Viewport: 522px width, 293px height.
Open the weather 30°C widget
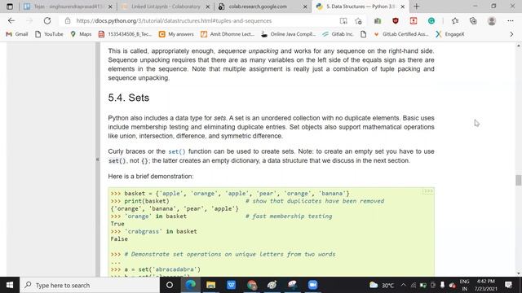[382, 285]
